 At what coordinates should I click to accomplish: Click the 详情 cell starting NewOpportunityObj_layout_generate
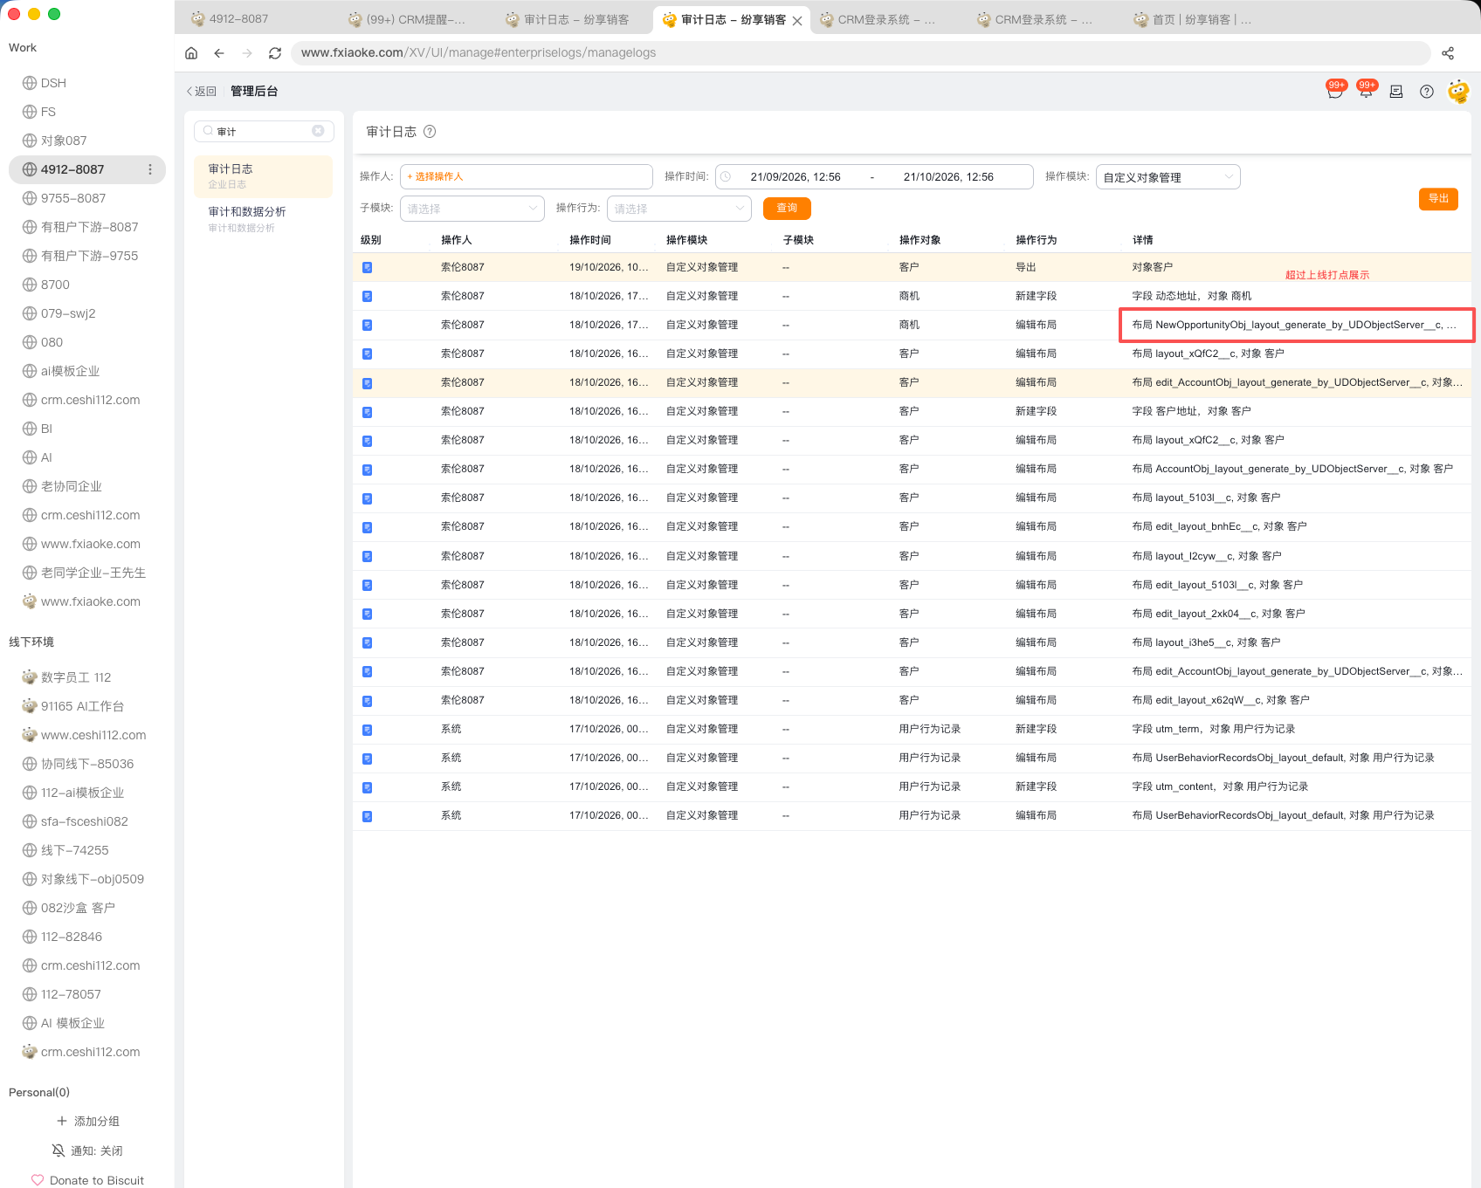(1294, 325)
